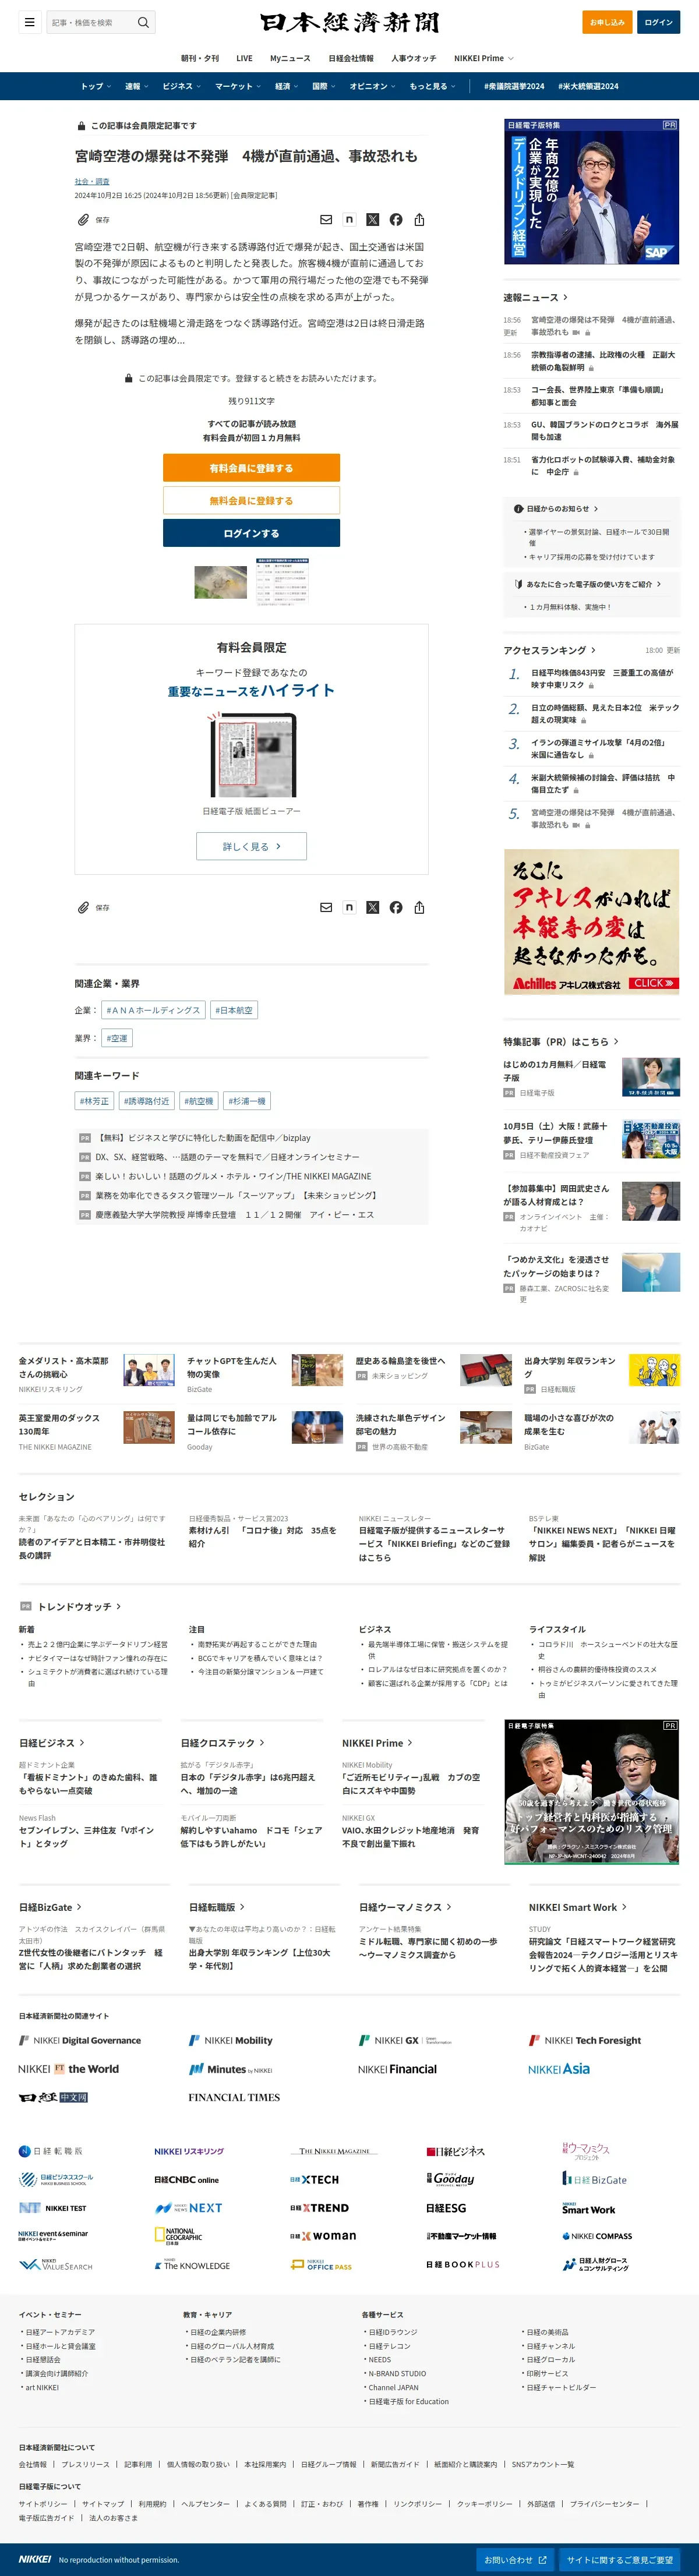This screenshot has height=2576, width=699.
Task: Expand the NIKKEI Prime header dropdown
Action: (484, 58)
